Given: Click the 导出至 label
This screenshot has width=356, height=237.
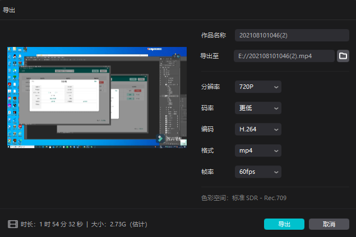Looking at the screenshot, I should (x=209, y=56).
